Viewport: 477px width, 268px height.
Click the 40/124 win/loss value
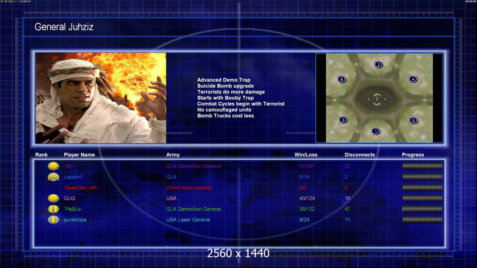[x=307, y=198]
